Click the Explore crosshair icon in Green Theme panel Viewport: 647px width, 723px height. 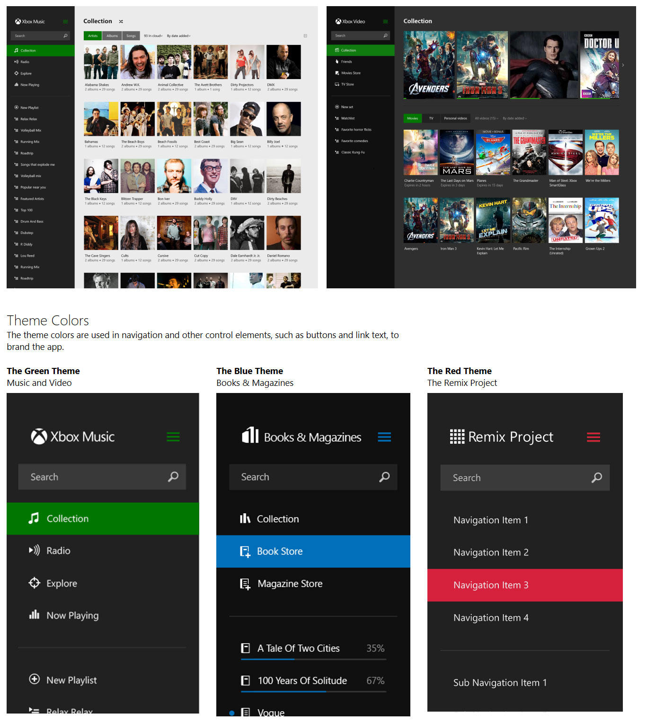click(x=34, y=583)
